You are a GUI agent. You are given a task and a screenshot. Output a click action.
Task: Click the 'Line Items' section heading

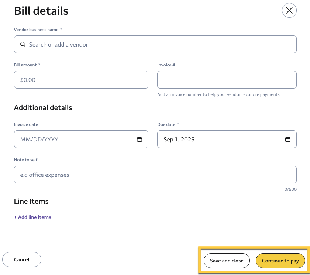click(x=31, y=201)
